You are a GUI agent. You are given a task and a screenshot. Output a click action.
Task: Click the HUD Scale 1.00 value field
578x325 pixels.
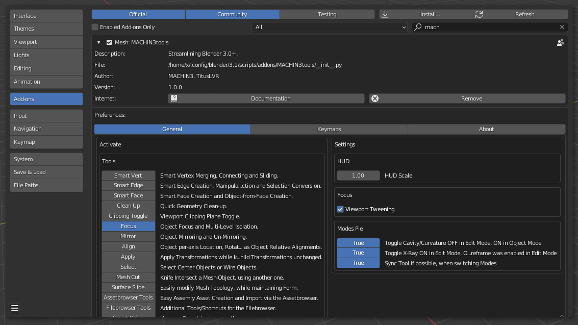(x=358, y=176)
